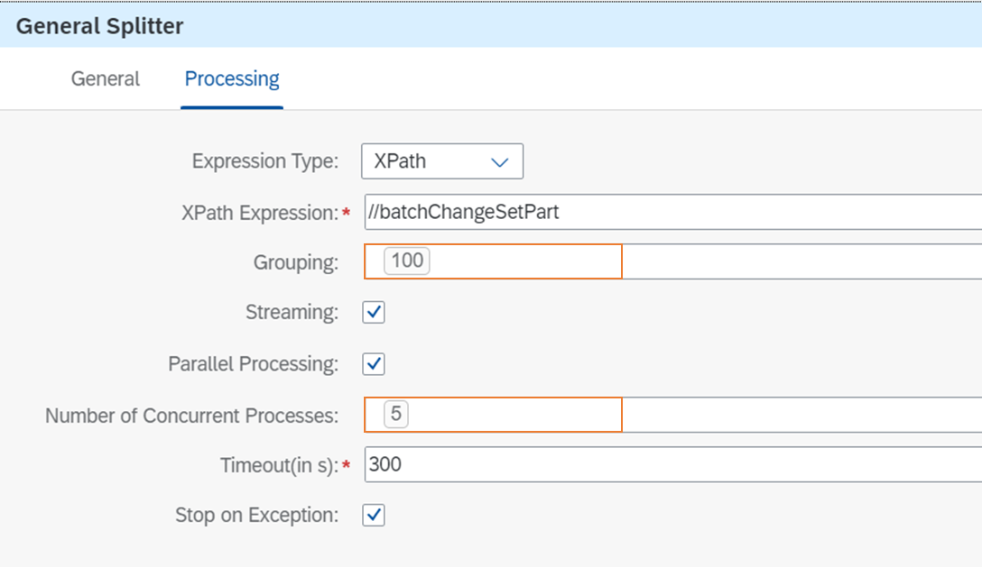
Task: Uncheck the Streaming checkbox
Action: [374, 313]
